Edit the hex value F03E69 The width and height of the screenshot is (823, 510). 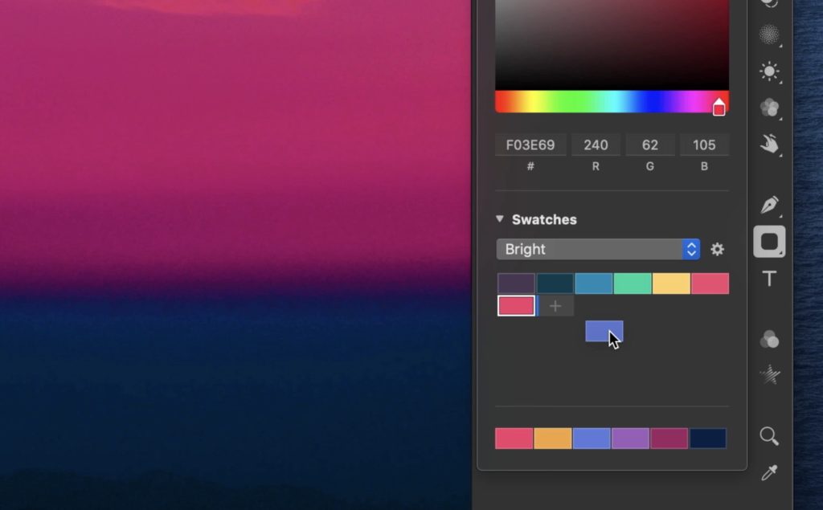530,145
